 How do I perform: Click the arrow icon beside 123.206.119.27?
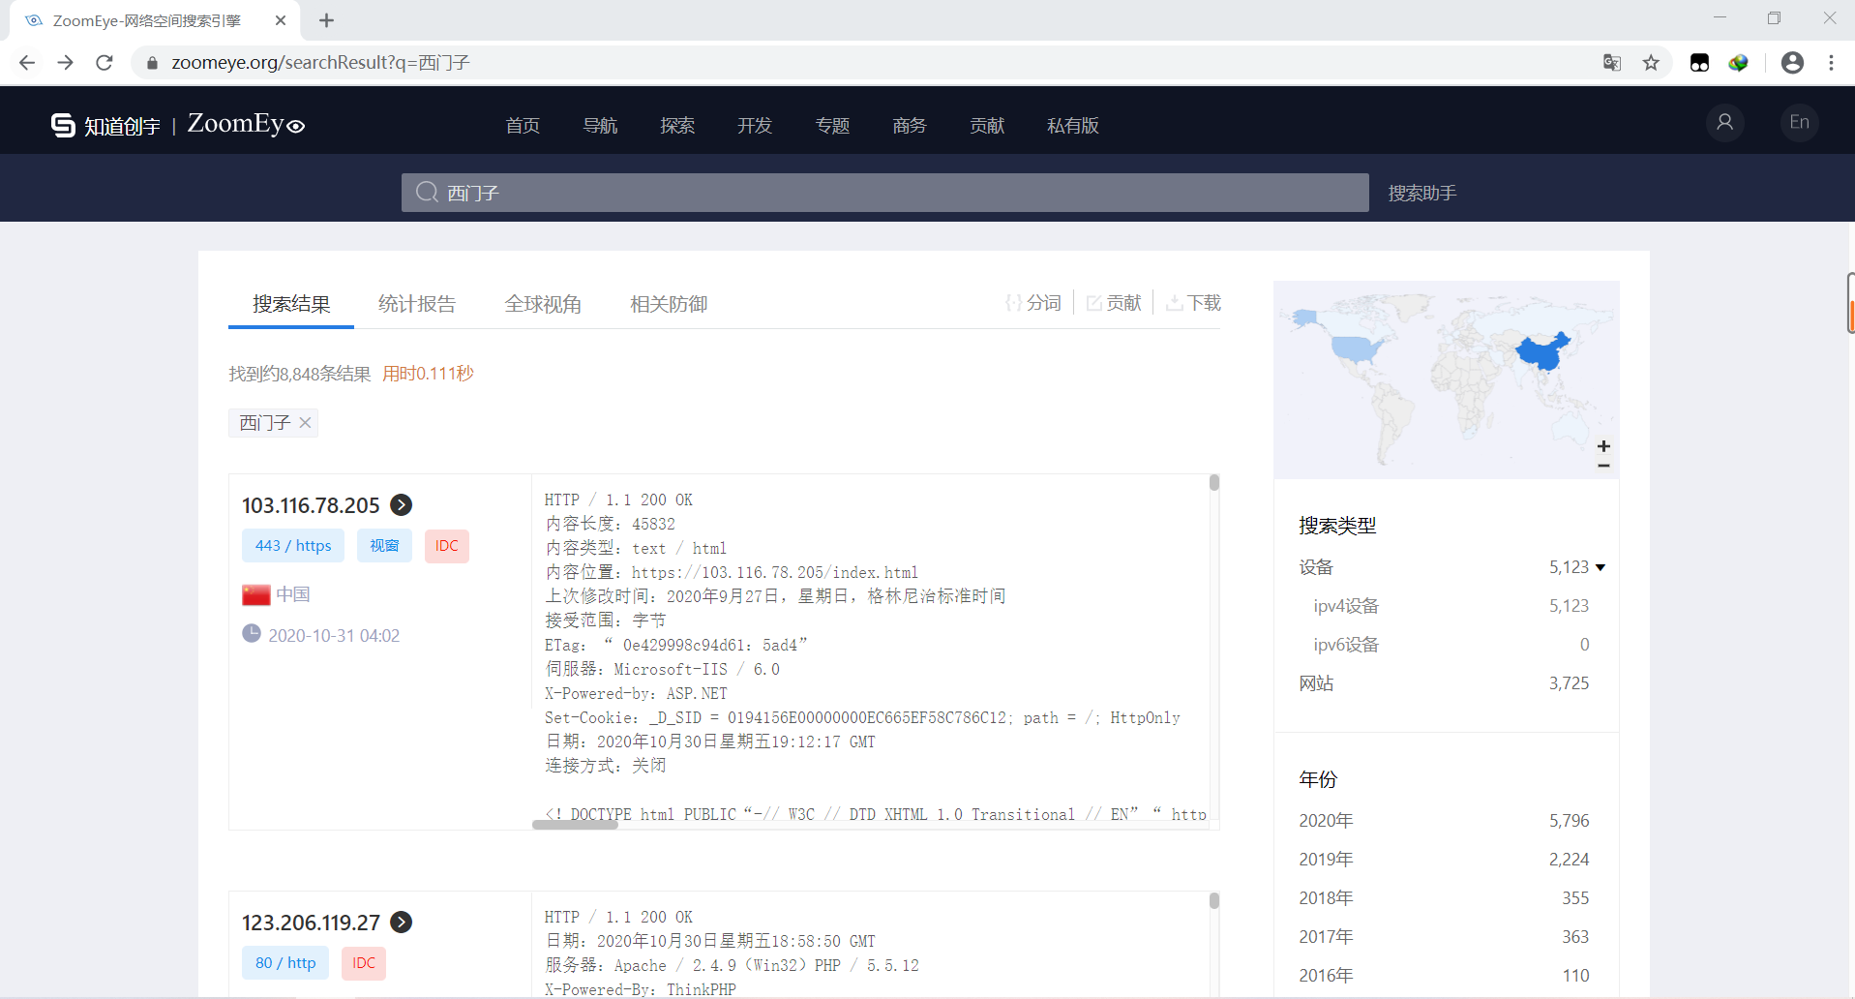(x=403, y=923)
